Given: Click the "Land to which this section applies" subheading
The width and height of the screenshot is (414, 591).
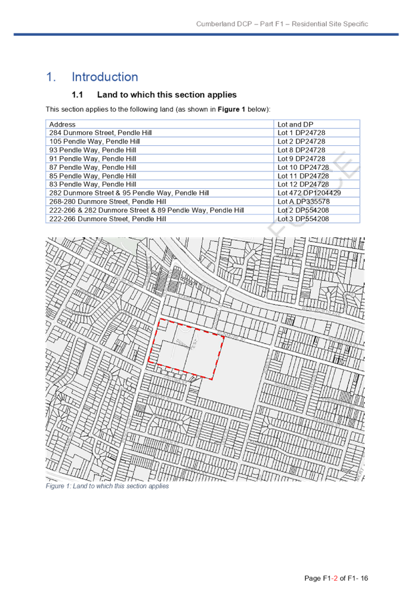Looking at the screenshot, I should point(166,95).
